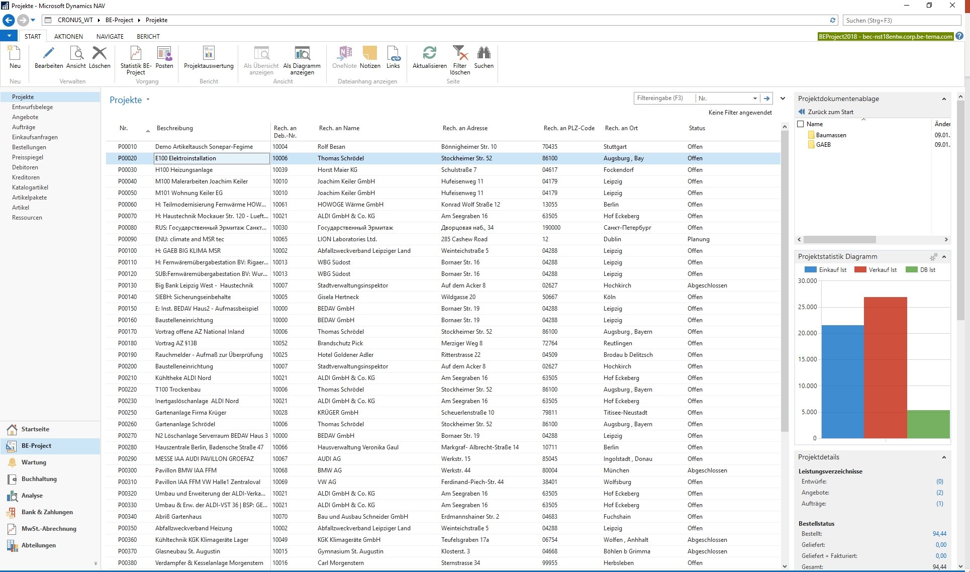
Task: Refresh list with Aktualisieren icon
Action: [429, 53]
